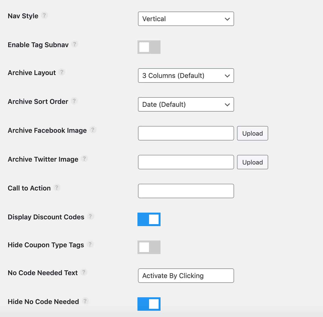Enable the Tag Subnav toggle
Screen dimensions: 323x317
click(149, 47)
